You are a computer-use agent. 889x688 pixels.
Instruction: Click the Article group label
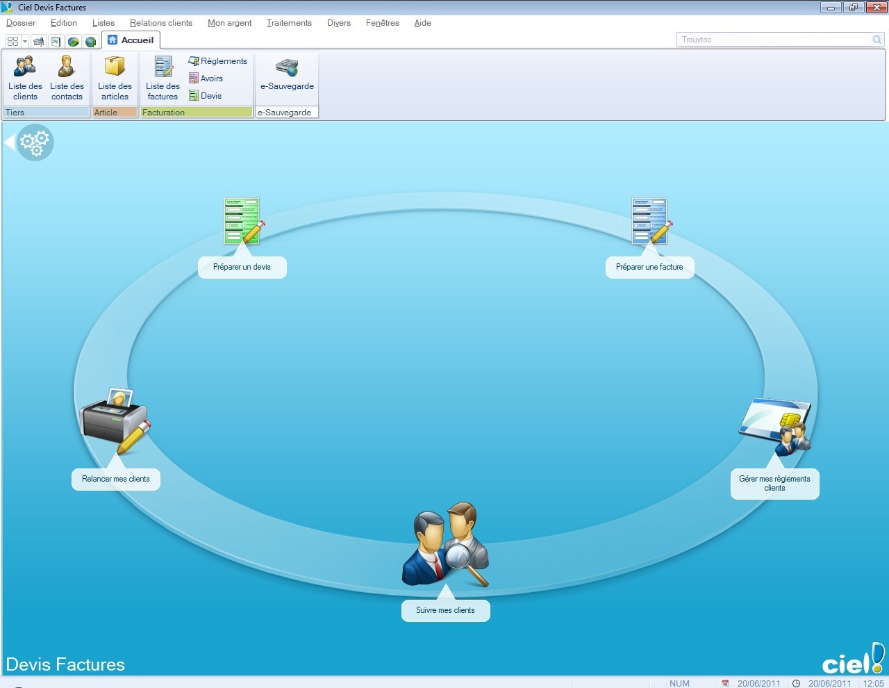tap(115, 112)
